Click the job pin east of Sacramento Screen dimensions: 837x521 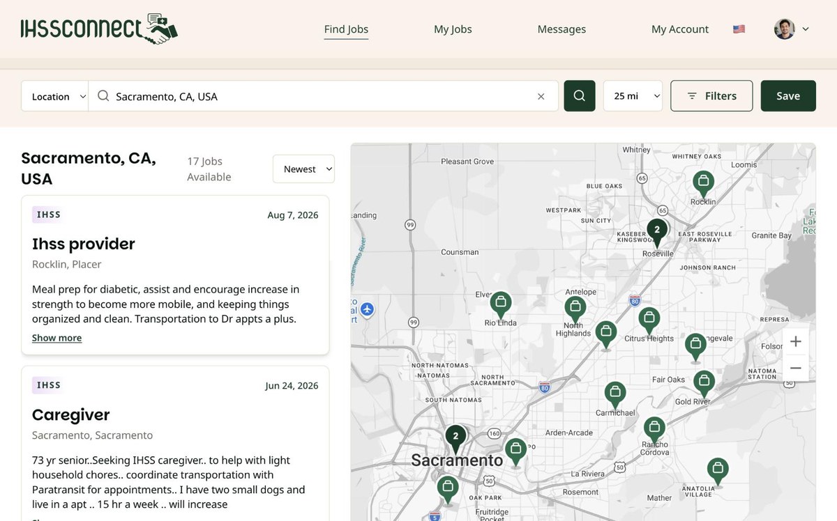tap(515, 451)
